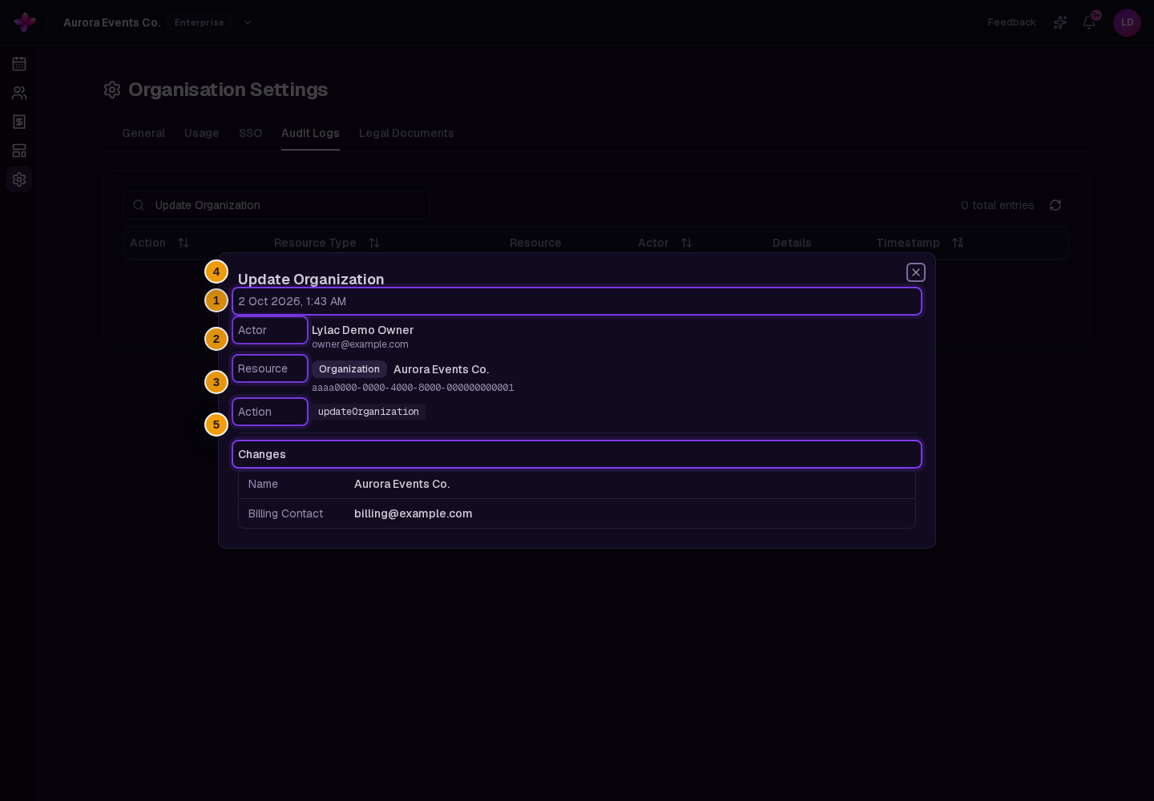This screenshot has width=1154, height=801.
Task: Open the dollar receipt icon in the sidebar
Action: point(19,122)
